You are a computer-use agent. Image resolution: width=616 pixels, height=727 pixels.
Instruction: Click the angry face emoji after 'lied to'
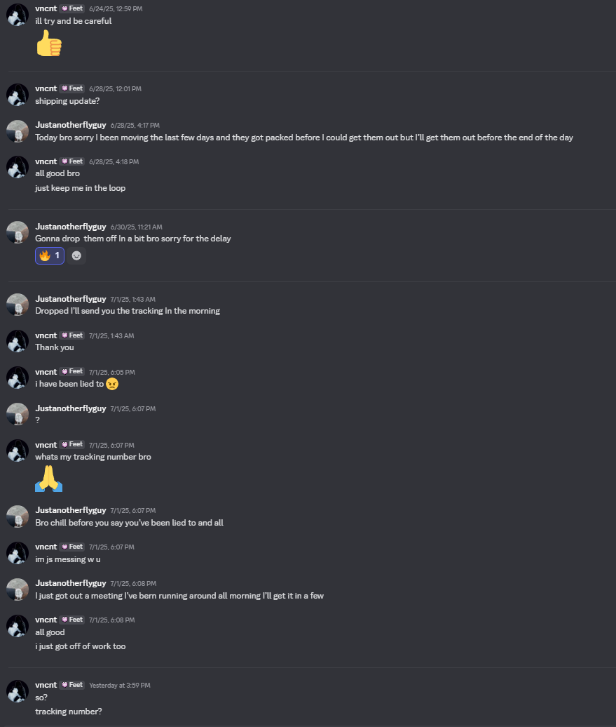(112, 384)
